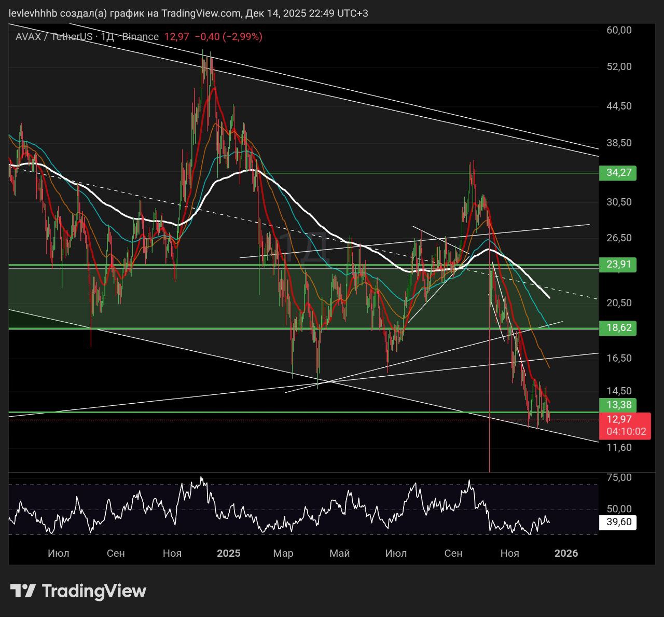This screenshot has width=664, height=617.
Task: Select the Мар month on time axis
Action: pos(283,553)
